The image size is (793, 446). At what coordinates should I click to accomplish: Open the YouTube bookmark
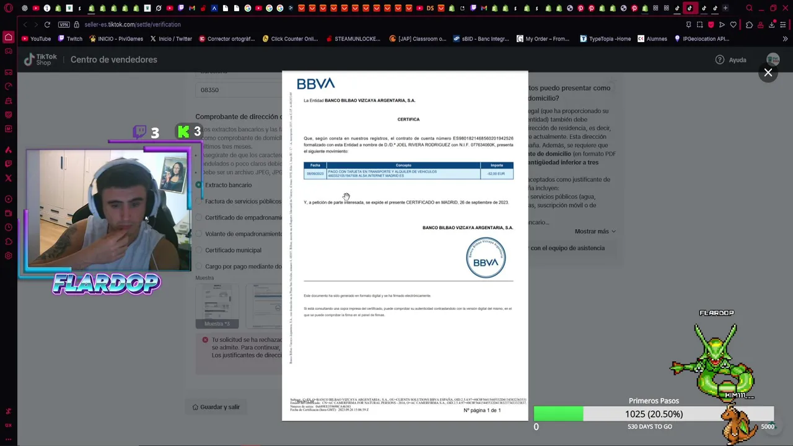[36, 38]
